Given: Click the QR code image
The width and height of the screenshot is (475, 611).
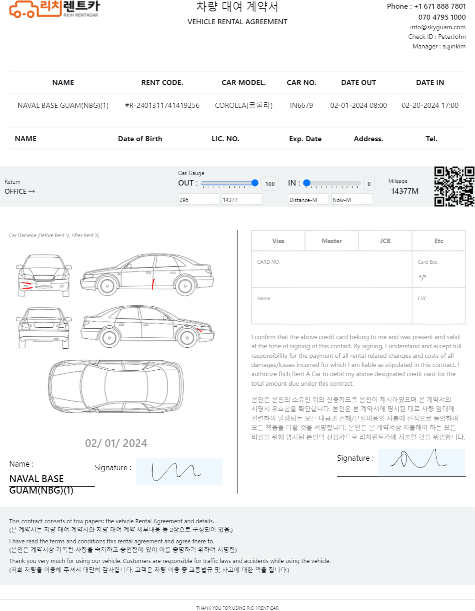Looking at the screenshot, I should pyautogui.click(x=454, y=186).
